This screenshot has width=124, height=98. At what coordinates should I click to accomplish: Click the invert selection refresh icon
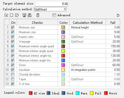pyautogui.click(x=17, y=15)
